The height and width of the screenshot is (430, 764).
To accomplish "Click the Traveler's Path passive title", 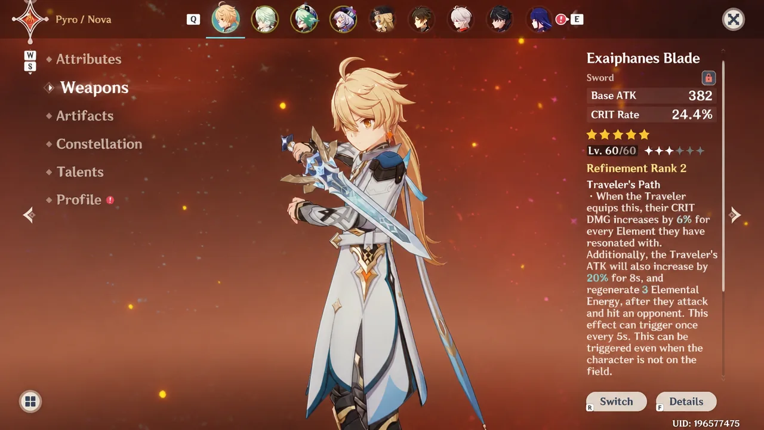I will [x=623, y=185].
